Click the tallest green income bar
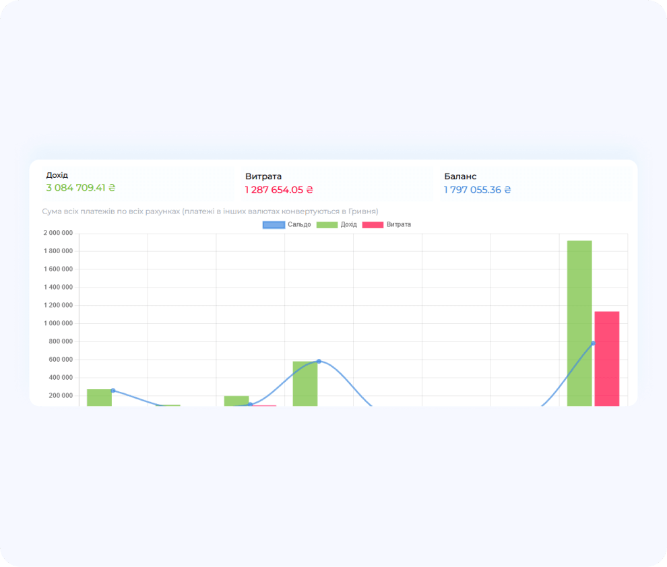Viewport: 667px width, 567px height. pyautogui.click(x=579, y=323)
